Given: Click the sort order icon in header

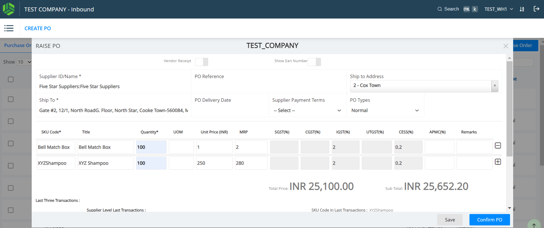Looking at the screenshot, I should coord(522,9).
